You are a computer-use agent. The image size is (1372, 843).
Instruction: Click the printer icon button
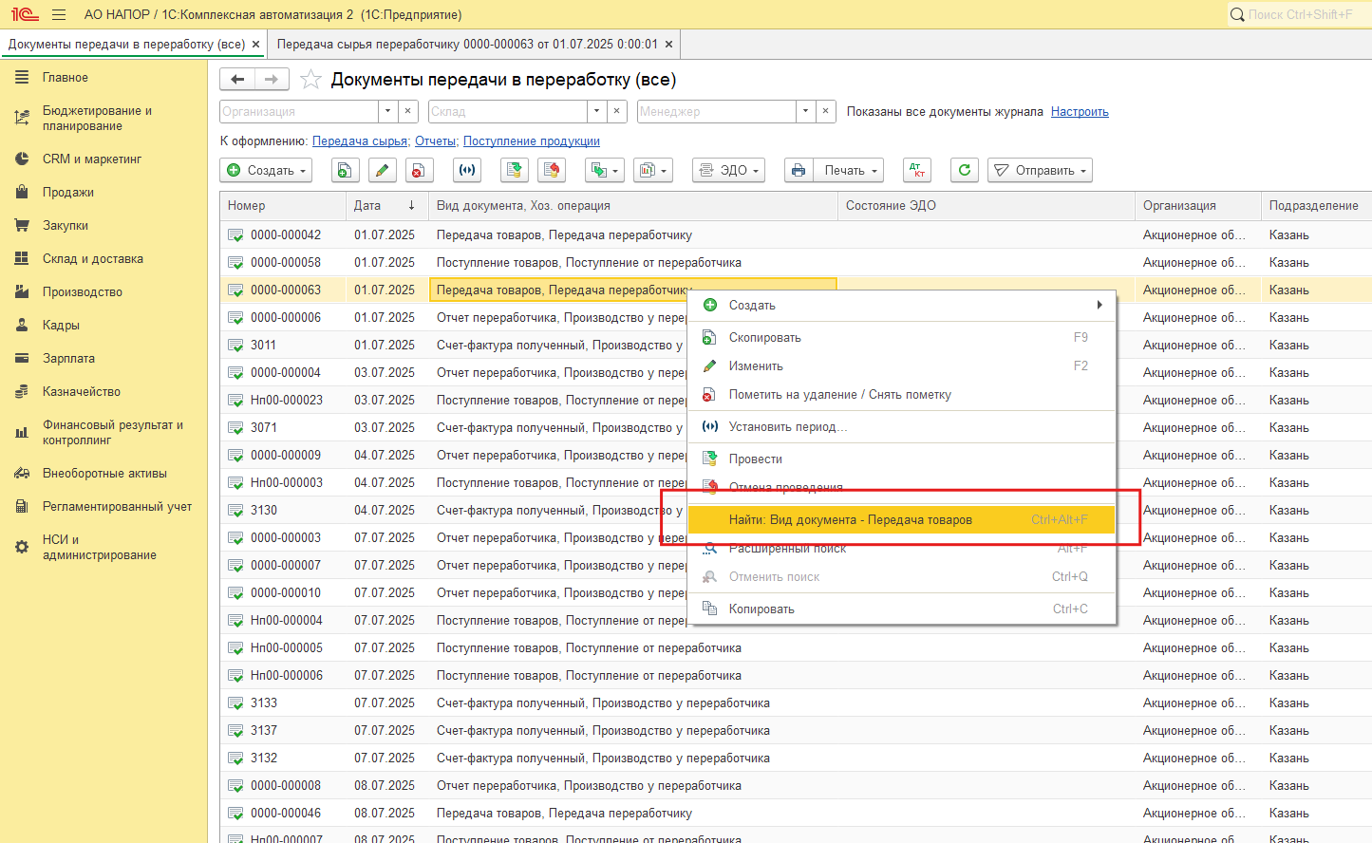click(x=799, y=171)
